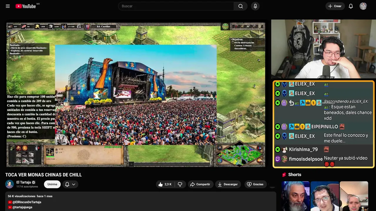Open the Crear menu
The image size is (376, 211).
335,6
